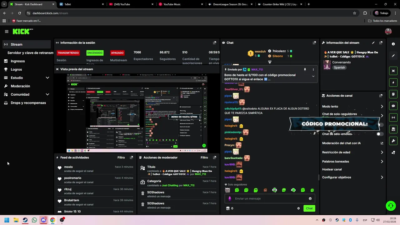Expand the Comunidad sidebar section
Viewport: 400px width, 225px height.
[47, 94]
